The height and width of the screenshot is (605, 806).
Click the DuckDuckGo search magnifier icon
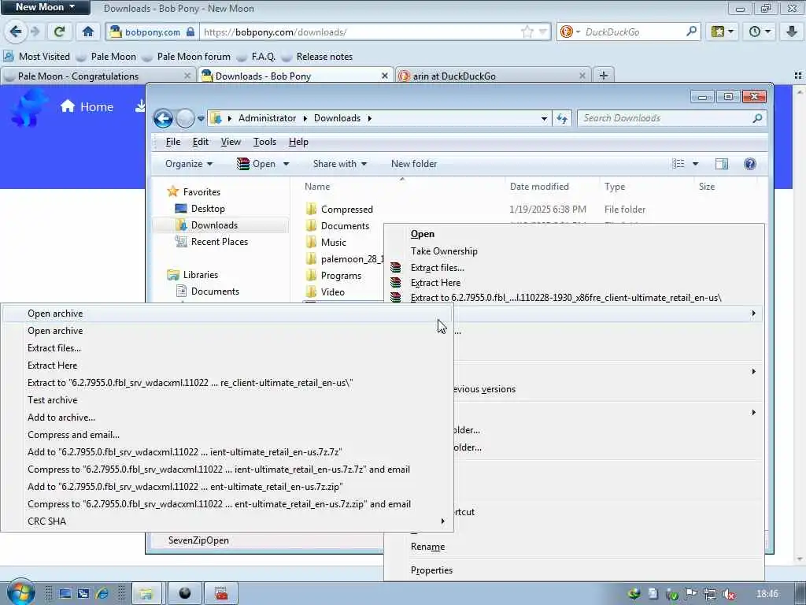[691, 32]
